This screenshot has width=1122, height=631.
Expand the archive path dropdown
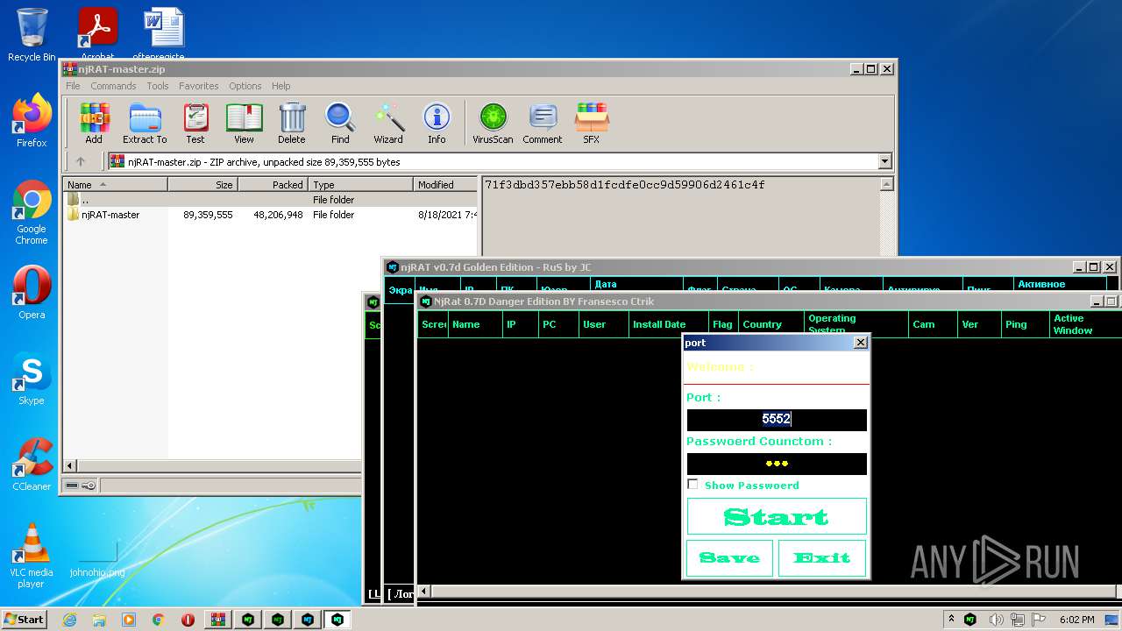tap(884, 161)
